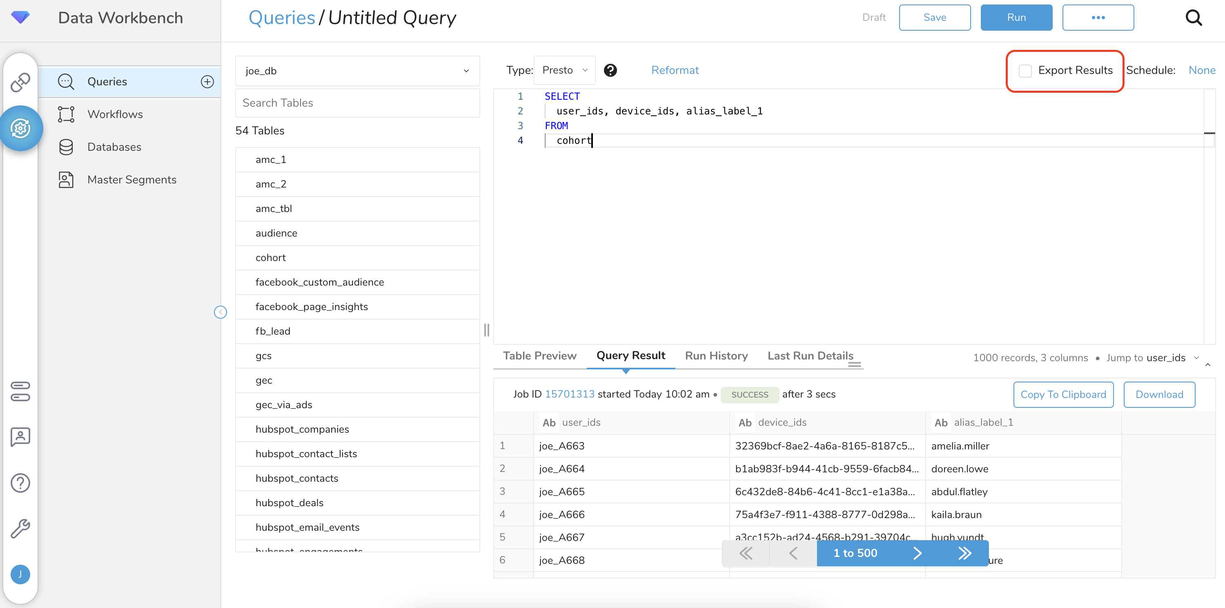This screenshot has height=608, width=1225.
Task: Click the user avatar J icon
Action: coord(20,574)
